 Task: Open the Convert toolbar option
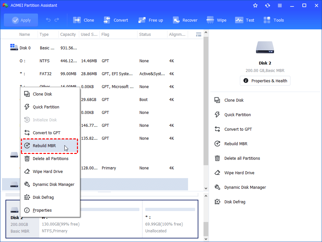(116, 20)
